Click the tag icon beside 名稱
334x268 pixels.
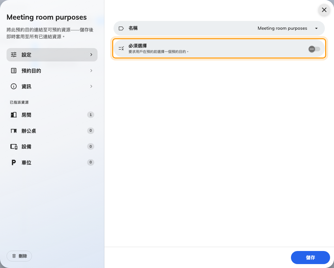121,28
